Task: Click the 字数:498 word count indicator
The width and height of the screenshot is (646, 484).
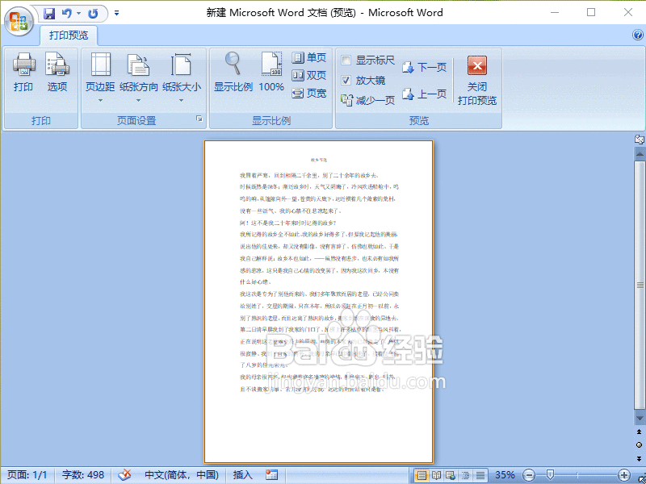Action: [x=82, y=475]
